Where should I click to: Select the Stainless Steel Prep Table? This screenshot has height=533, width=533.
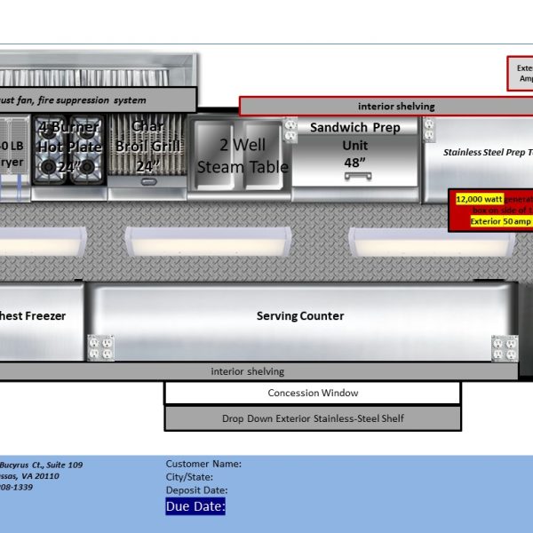[477, 160]
